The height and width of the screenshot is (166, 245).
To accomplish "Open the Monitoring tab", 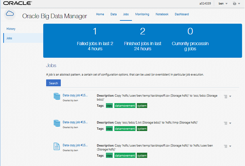I will [142, 14].
